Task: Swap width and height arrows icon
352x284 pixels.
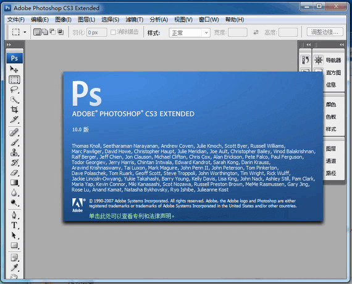Action: [256, 32]
